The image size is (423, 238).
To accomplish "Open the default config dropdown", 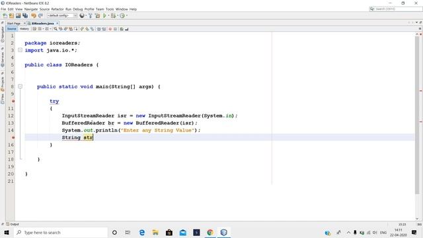I will tap(62, 16).
